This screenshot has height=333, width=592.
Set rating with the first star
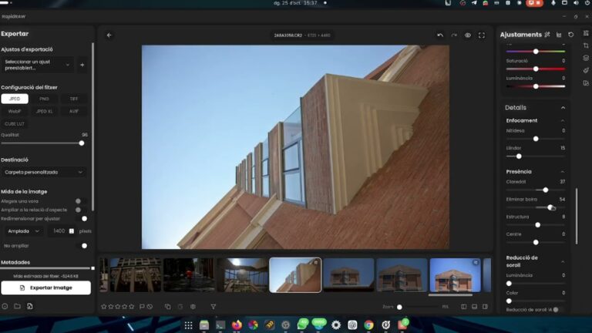coord(104,307)
